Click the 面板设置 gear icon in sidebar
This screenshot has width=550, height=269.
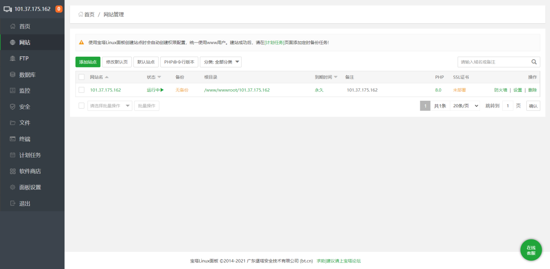12,187
